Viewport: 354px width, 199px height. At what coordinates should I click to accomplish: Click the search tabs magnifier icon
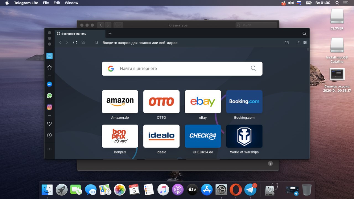coord(304,33)
